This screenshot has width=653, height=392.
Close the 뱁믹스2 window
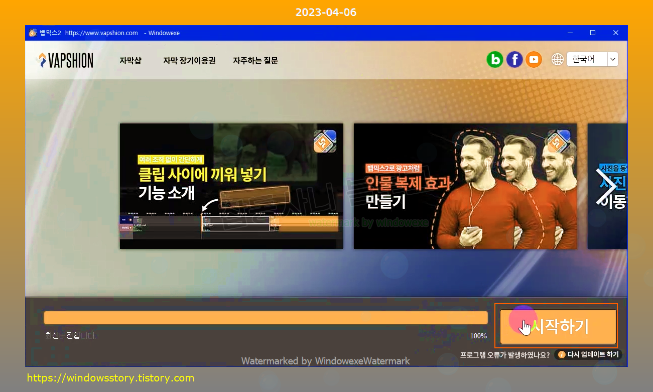click(616, 33)
